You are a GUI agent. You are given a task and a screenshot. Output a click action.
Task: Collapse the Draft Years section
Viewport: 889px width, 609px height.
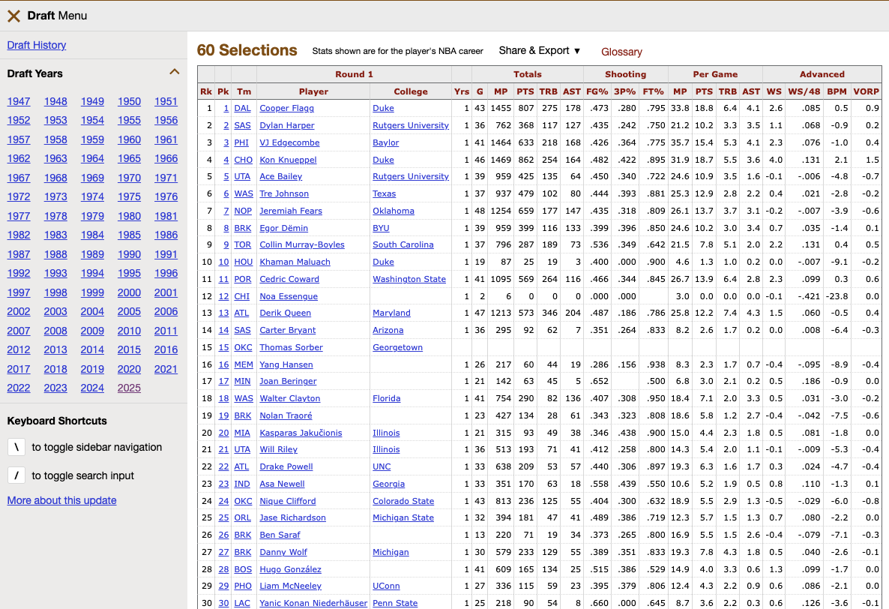tap(175, 72)
